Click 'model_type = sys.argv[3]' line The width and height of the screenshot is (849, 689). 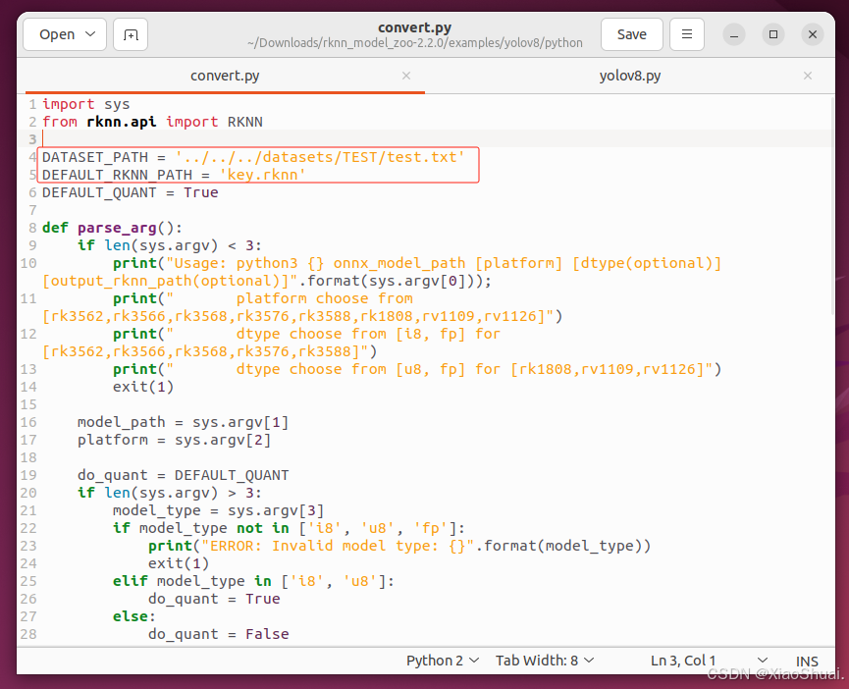(x=218, y=510)
